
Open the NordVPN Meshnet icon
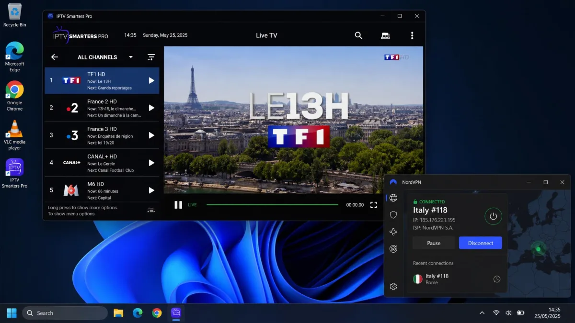pos(393,232)
